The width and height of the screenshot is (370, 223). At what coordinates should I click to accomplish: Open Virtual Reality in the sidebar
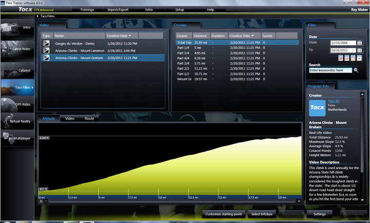point(17,121)
